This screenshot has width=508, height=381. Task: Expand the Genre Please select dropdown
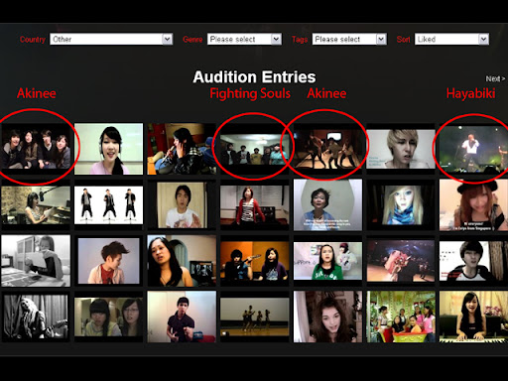tap(244, 39)
